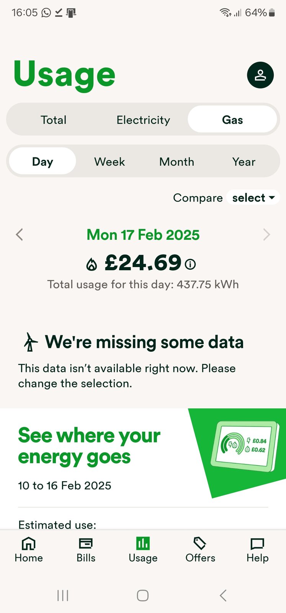
Task: Go to next day with right chevron
Action: [266, 234]
